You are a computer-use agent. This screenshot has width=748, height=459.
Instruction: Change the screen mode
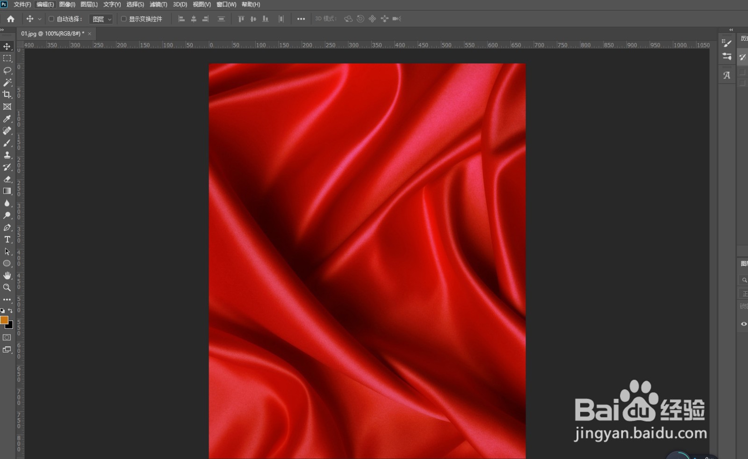coord(7,350)
